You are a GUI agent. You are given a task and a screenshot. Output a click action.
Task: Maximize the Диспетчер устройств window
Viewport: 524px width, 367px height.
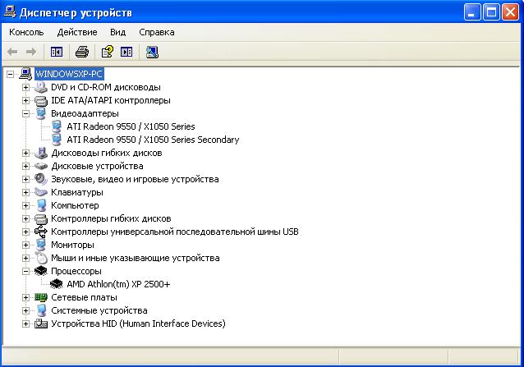492,12
